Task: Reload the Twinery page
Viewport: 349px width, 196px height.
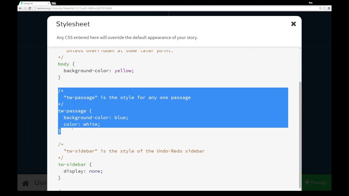Action: (30, 8)
